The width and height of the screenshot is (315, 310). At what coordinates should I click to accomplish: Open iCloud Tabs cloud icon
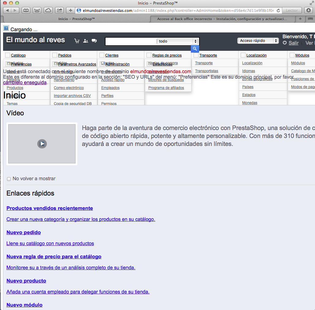[48, 10]
